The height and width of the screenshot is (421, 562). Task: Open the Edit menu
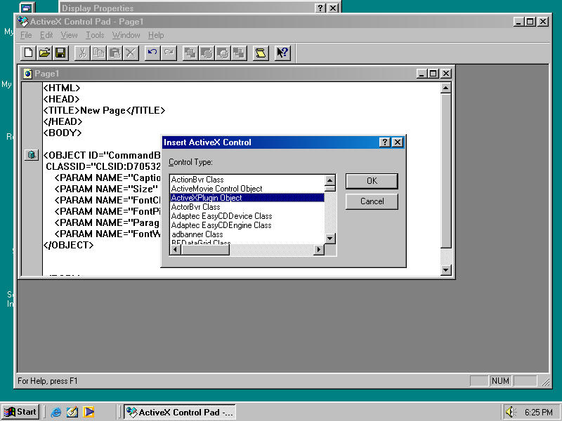tap(46, 35)
